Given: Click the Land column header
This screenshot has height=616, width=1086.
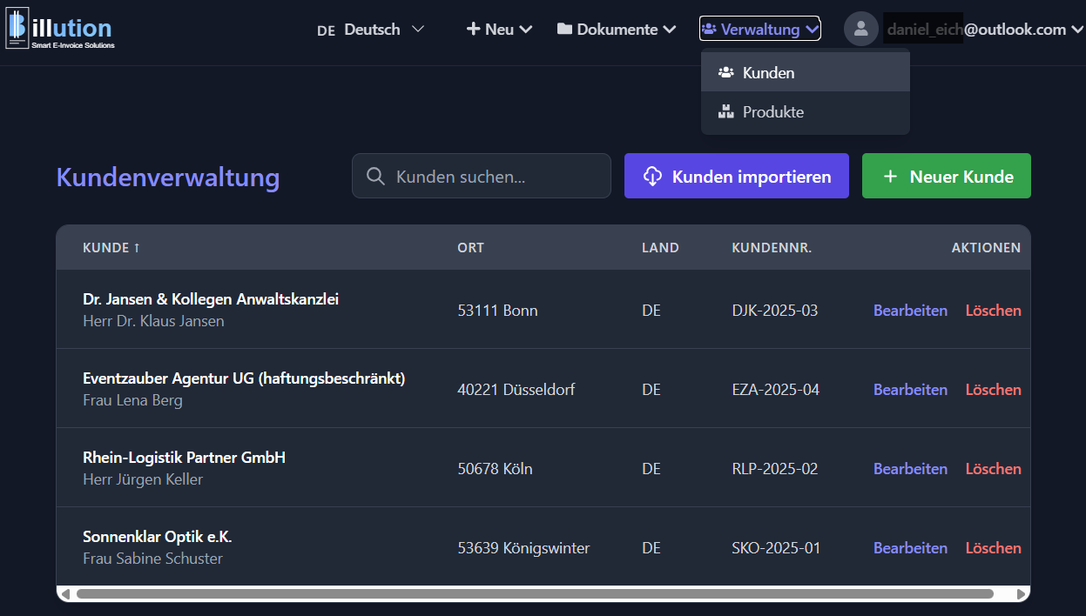Looking at the screenshot, I should point(660,248).
